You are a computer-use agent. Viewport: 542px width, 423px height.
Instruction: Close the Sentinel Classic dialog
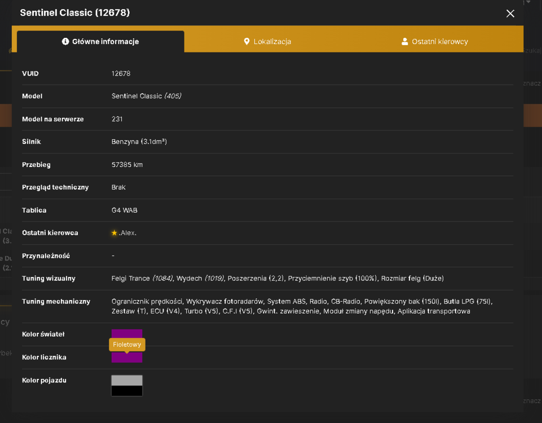coord(510,14)
